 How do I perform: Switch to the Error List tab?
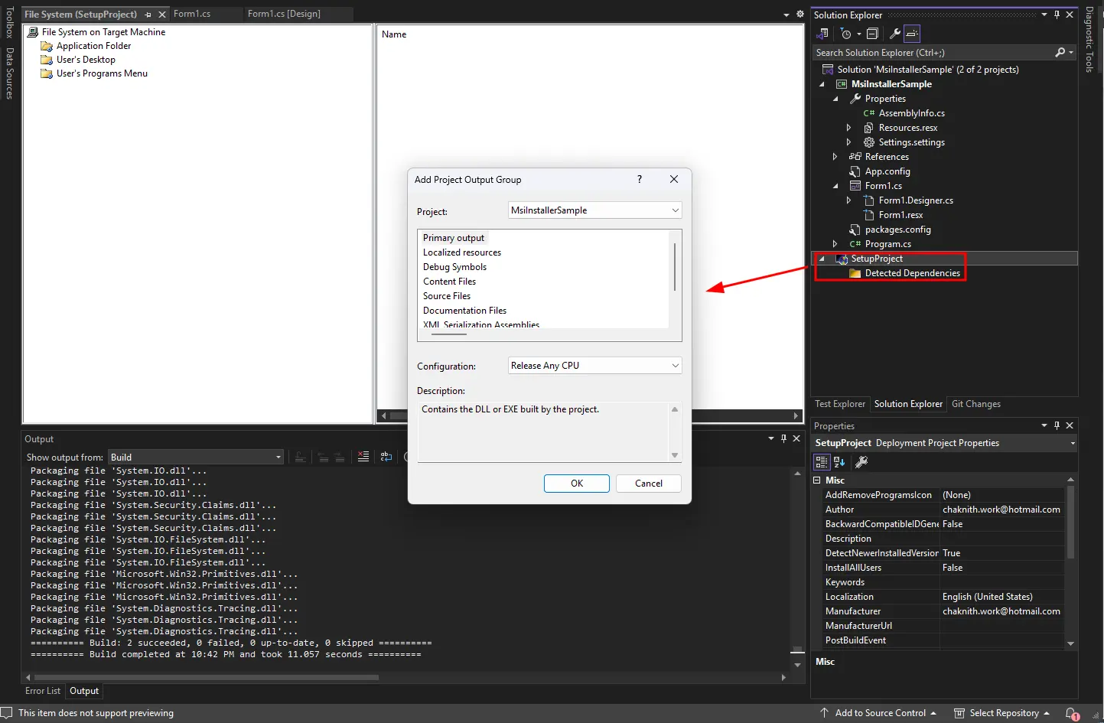[43, 691]
